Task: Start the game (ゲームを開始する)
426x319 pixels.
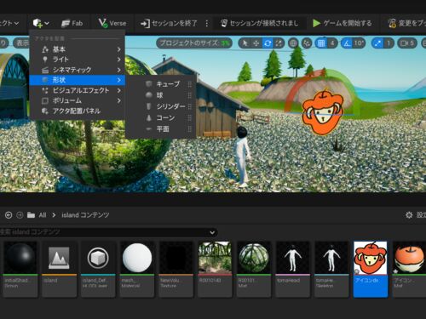Action: (x=342, y=23)
